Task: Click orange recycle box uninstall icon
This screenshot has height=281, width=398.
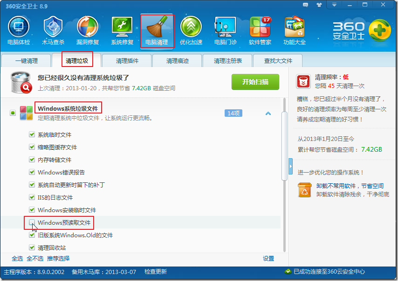Action: 305,190
